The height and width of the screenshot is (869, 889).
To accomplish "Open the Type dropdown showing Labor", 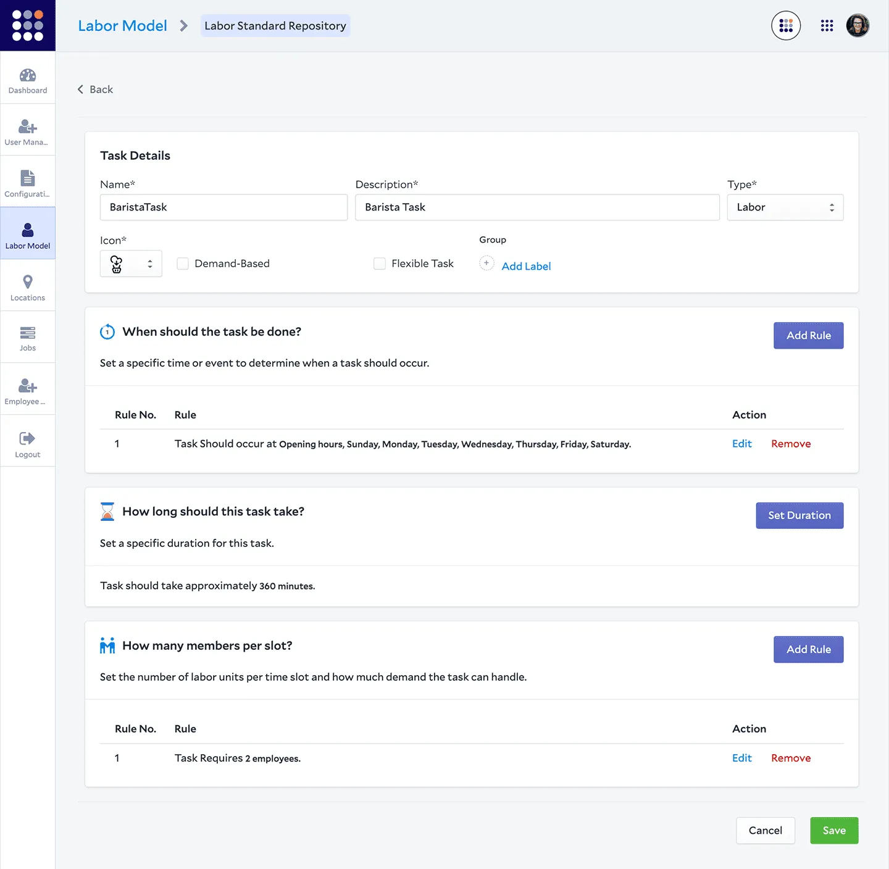I will pyautogui.click(x=785, y=207).
